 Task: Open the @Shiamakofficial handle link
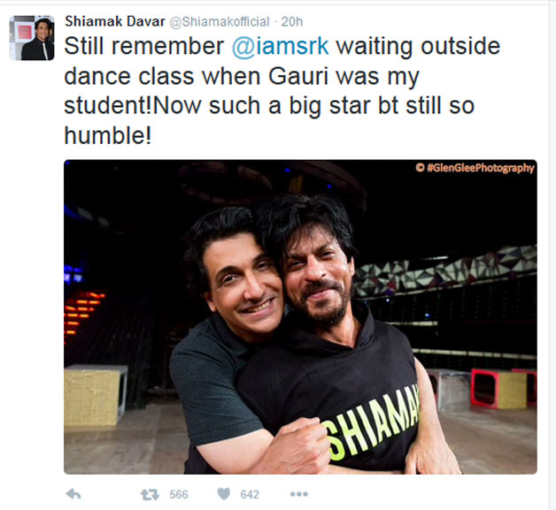(x=220, y=22)
